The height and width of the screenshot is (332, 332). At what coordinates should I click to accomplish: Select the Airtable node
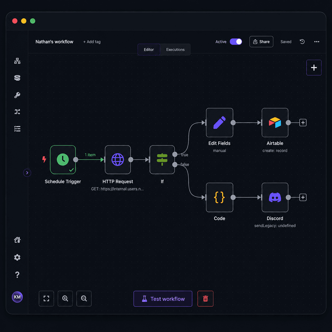coord(275,123)
